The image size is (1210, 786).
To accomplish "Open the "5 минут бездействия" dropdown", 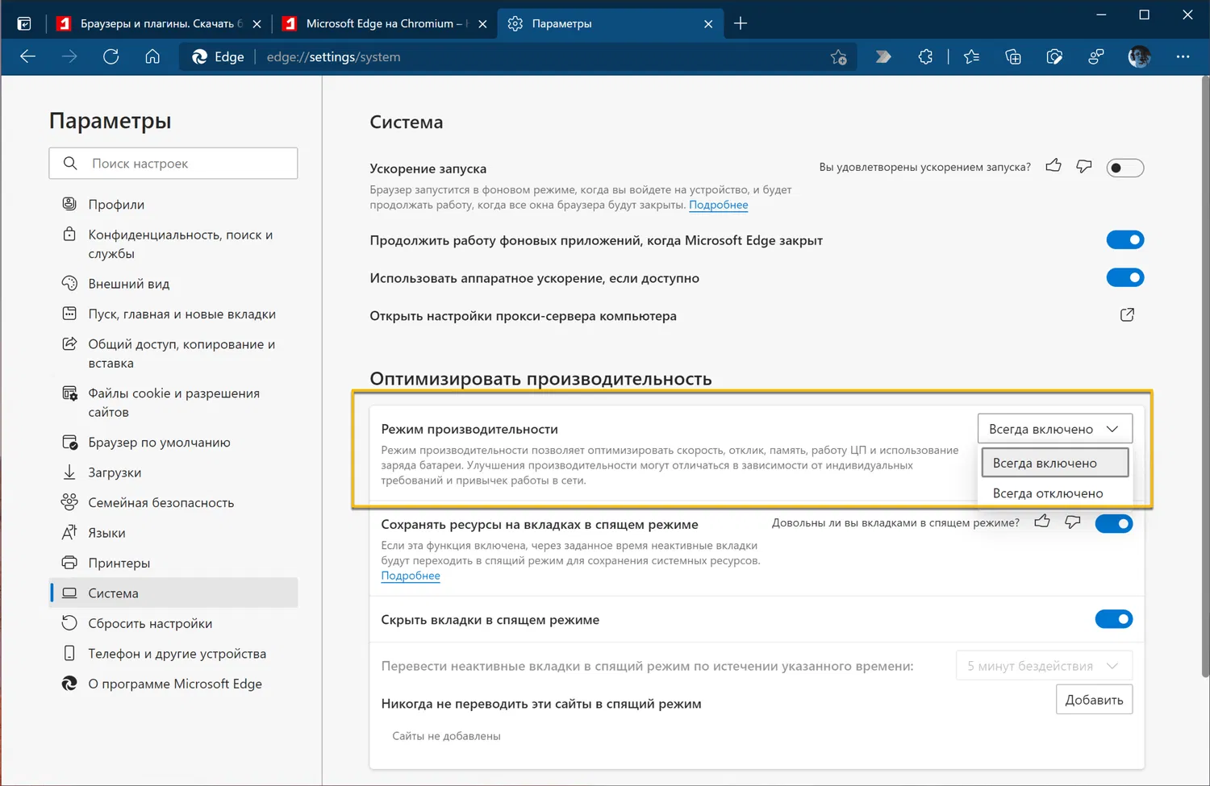I will (x=1043, y=666).
